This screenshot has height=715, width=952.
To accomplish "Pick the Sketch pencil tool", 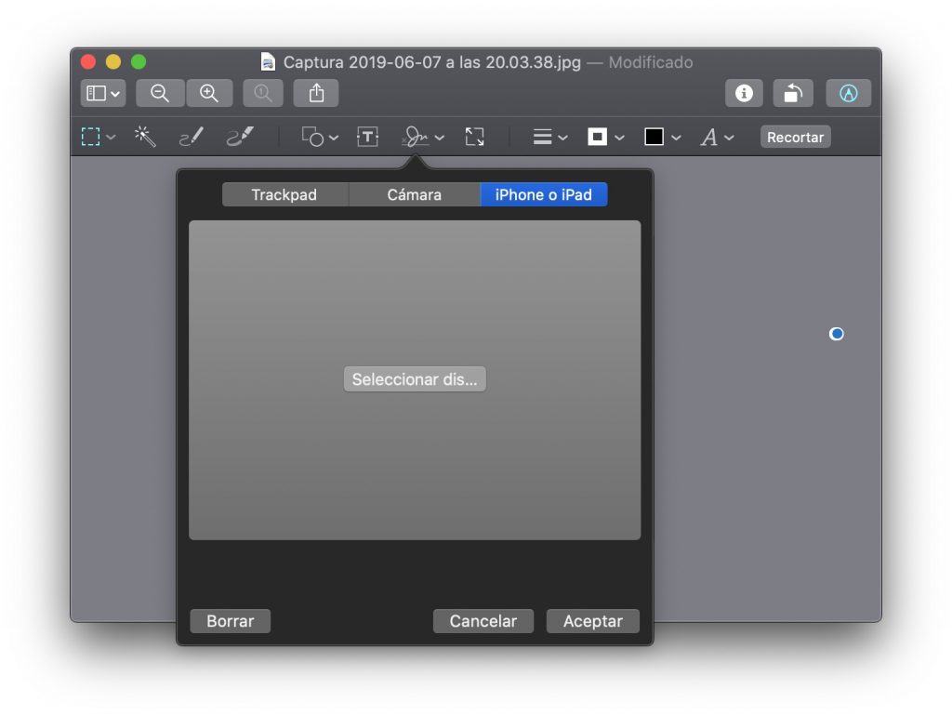I will point(192,136).
